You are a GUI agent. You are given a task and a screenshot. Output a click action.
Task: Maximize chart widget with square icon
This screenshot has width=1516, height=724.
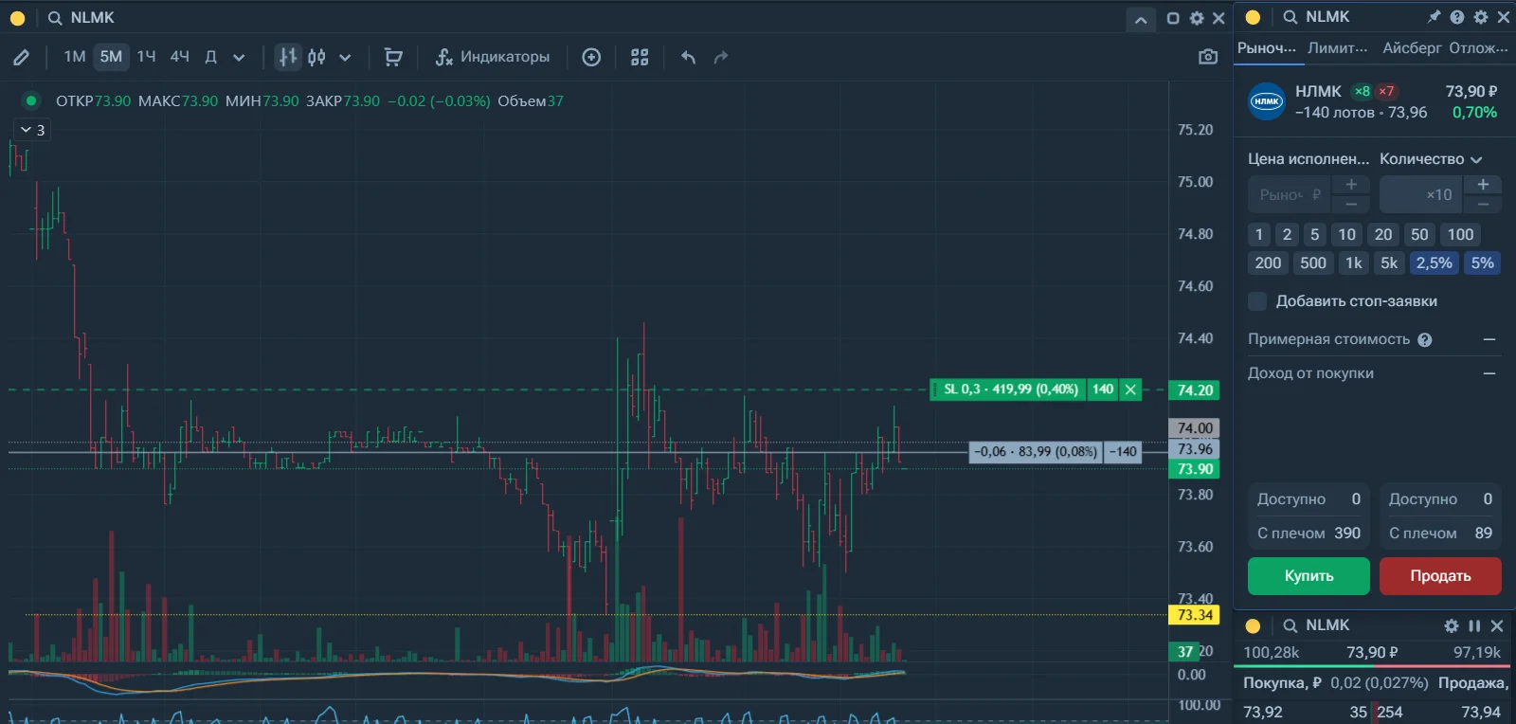point(1173,18)
